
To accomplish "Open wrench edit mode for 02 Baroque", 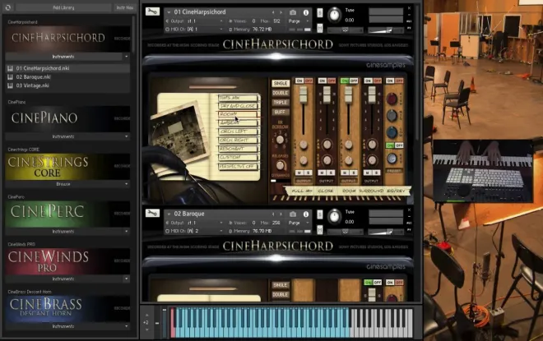I will point(152,213).
